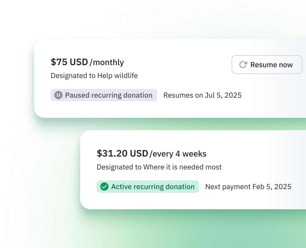Select the Paused recurring donation badge
This screenshot has height=248, width=306.
(x=104, y=95)
